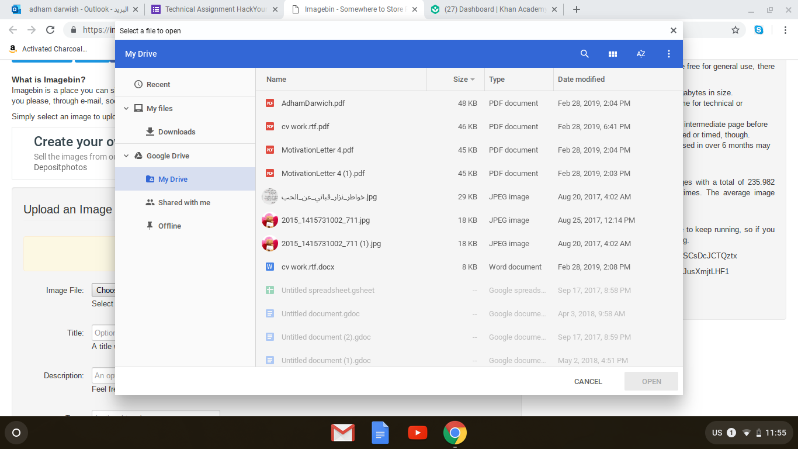Select cv work.rtf.pdf file
Image resolution: width=798 pixels, height=449 pixels.
click(469, 126)
